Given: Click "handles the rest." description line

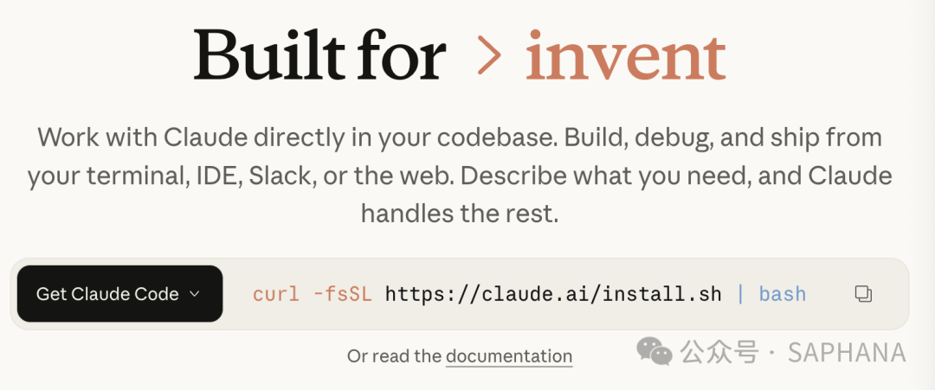Looking at the screenshot, I should [x=460, y=214].
